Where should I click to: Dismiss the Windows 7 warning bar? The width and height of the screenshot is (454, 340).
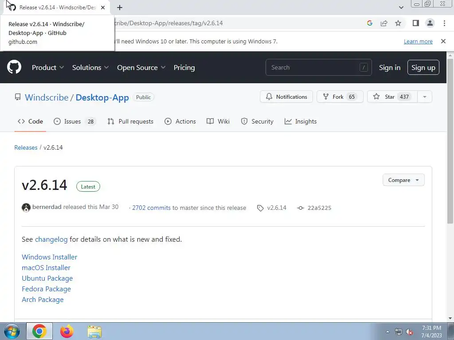coord(443,41)
